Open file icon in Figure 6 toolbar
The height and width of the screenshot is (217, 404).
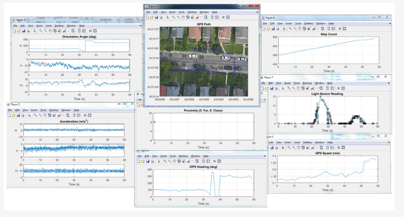[268, 29]
